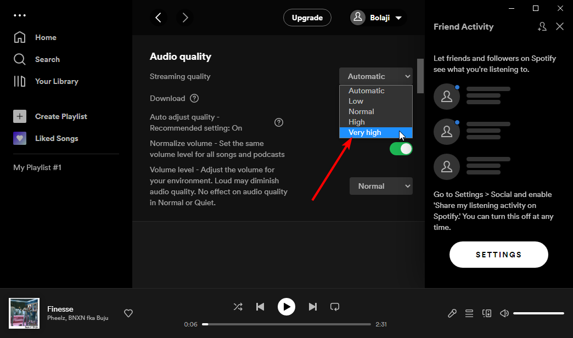
Task: Click the Finesse song title
Action: pyautogui.click(x=60, y=309)
